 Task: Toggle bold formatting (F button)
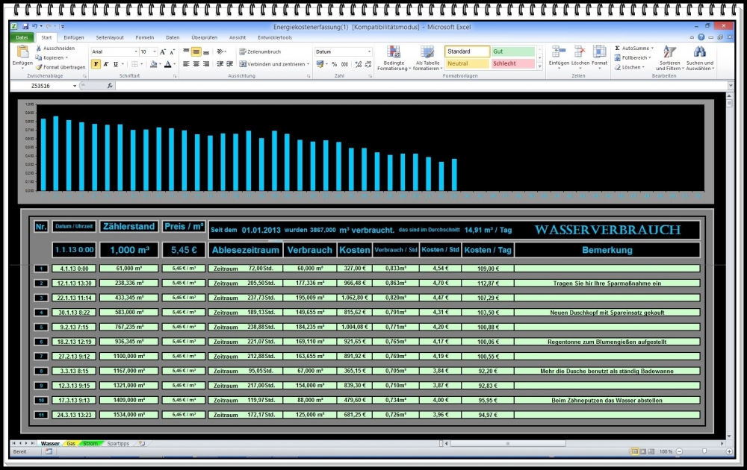[96, 64]
